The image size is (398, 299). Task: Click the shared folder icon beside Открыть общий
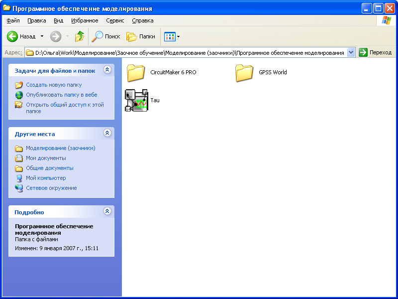19,105
